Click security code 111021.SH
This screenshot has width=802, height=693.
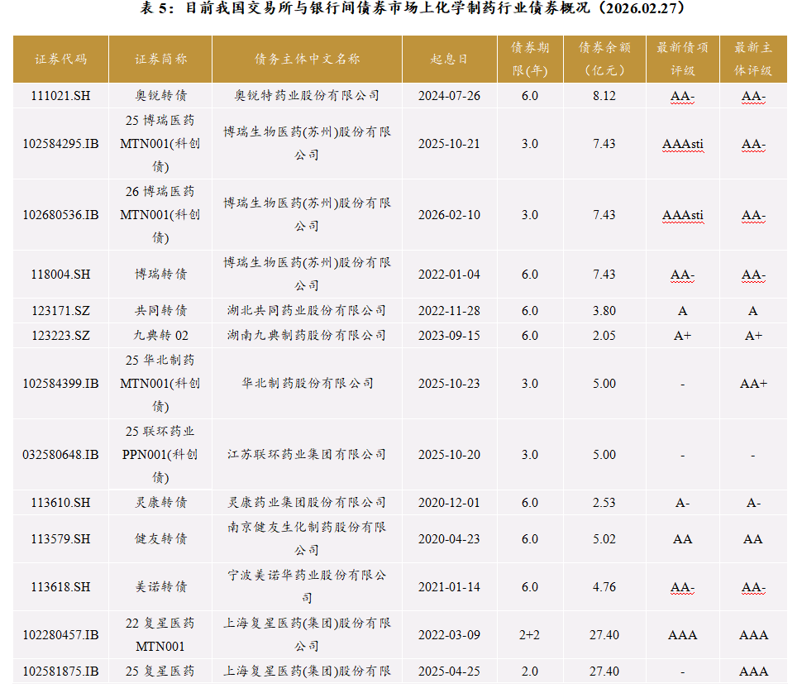click(x=61, y=96)
